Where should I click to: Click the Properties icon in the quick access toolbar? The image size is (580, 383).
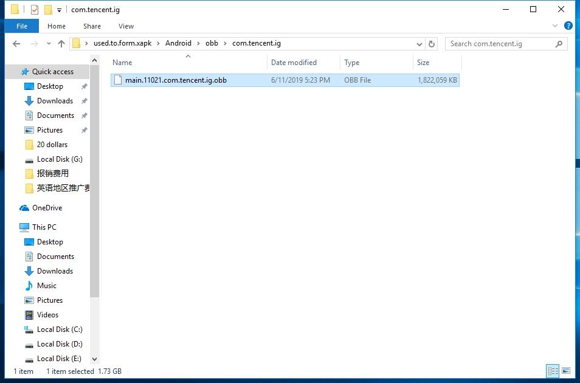click(34, 9)
